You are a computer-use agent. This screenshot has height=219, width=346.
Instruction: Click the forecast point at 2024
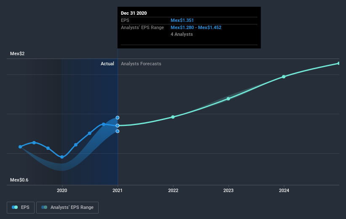(x=284, y=77)
